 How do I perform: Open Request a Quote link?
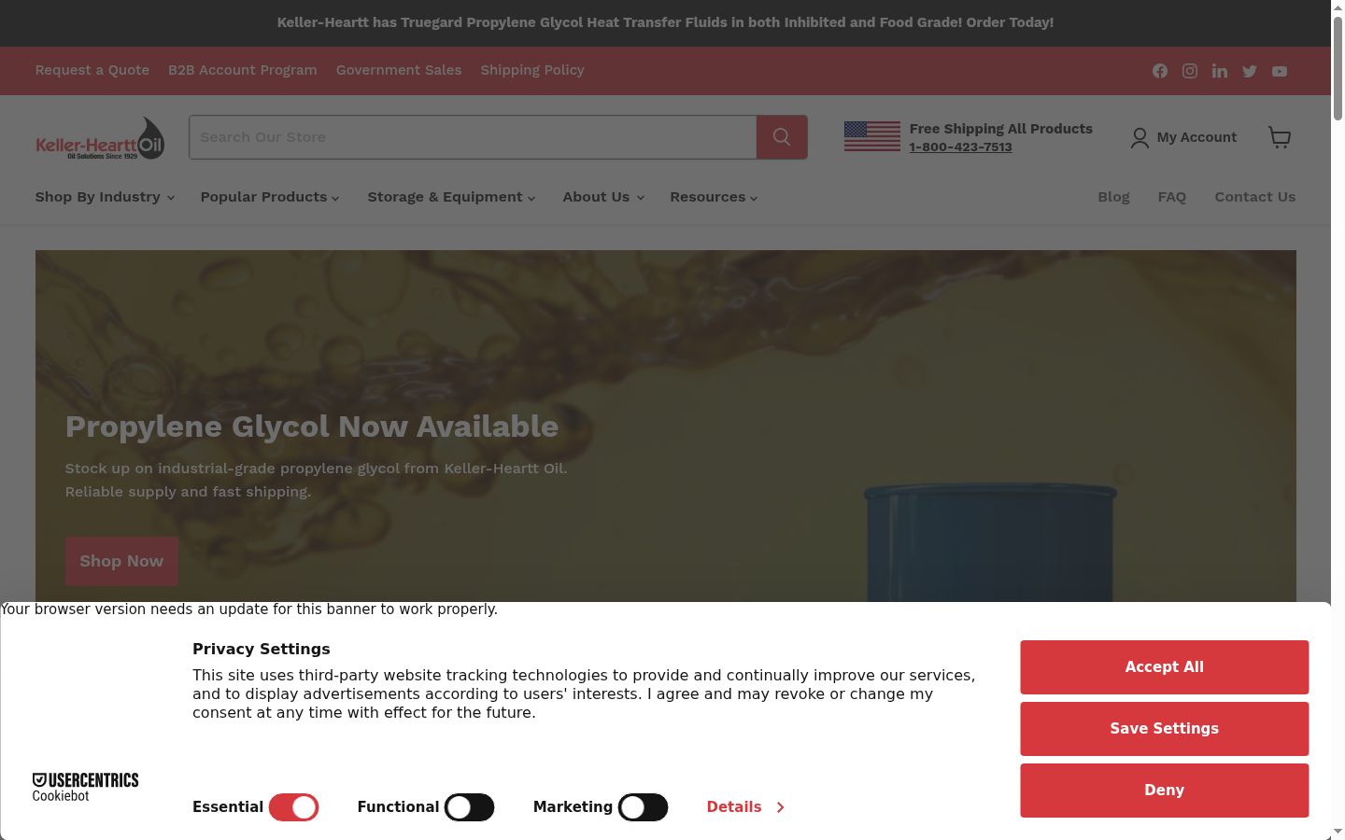[92, 70]
